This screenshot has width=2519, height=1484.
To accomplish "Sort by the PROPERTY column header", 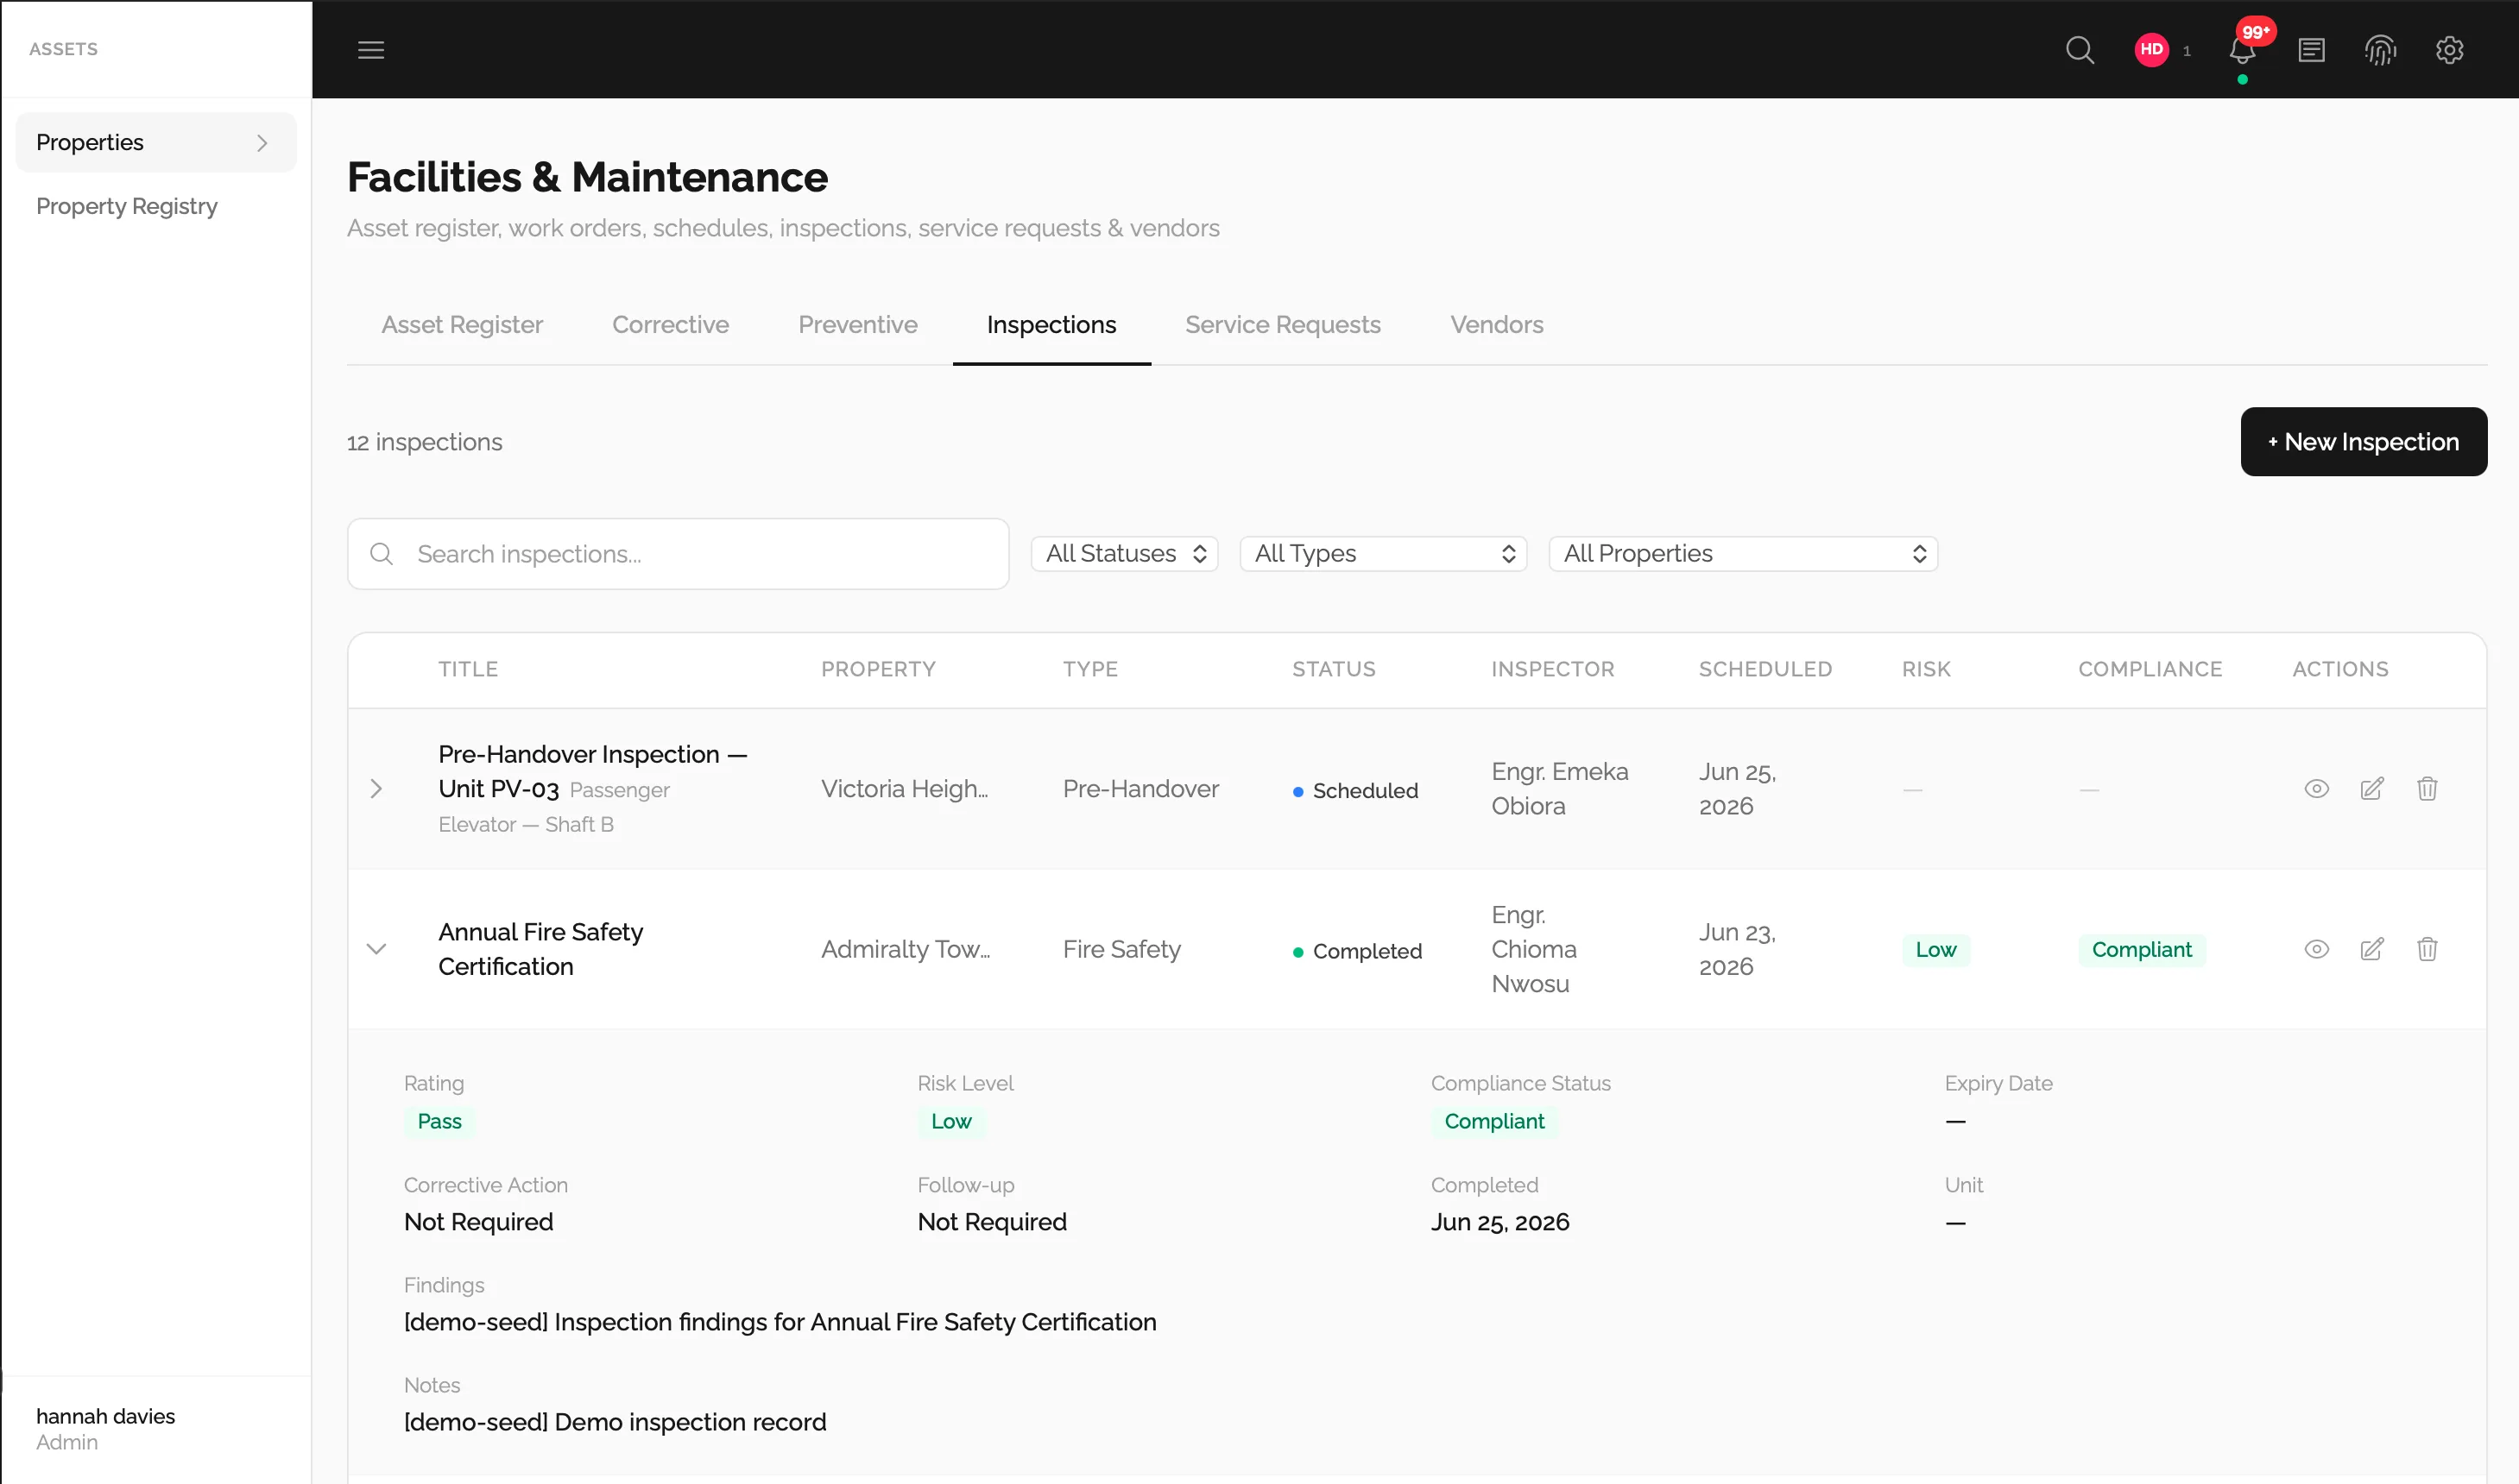I will pos(878,669).
